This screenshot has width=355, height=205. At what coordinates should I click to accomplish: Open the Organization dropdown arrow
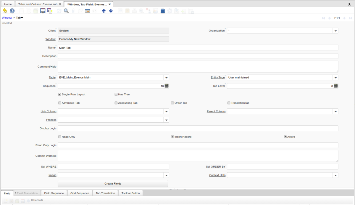(335, 31)
